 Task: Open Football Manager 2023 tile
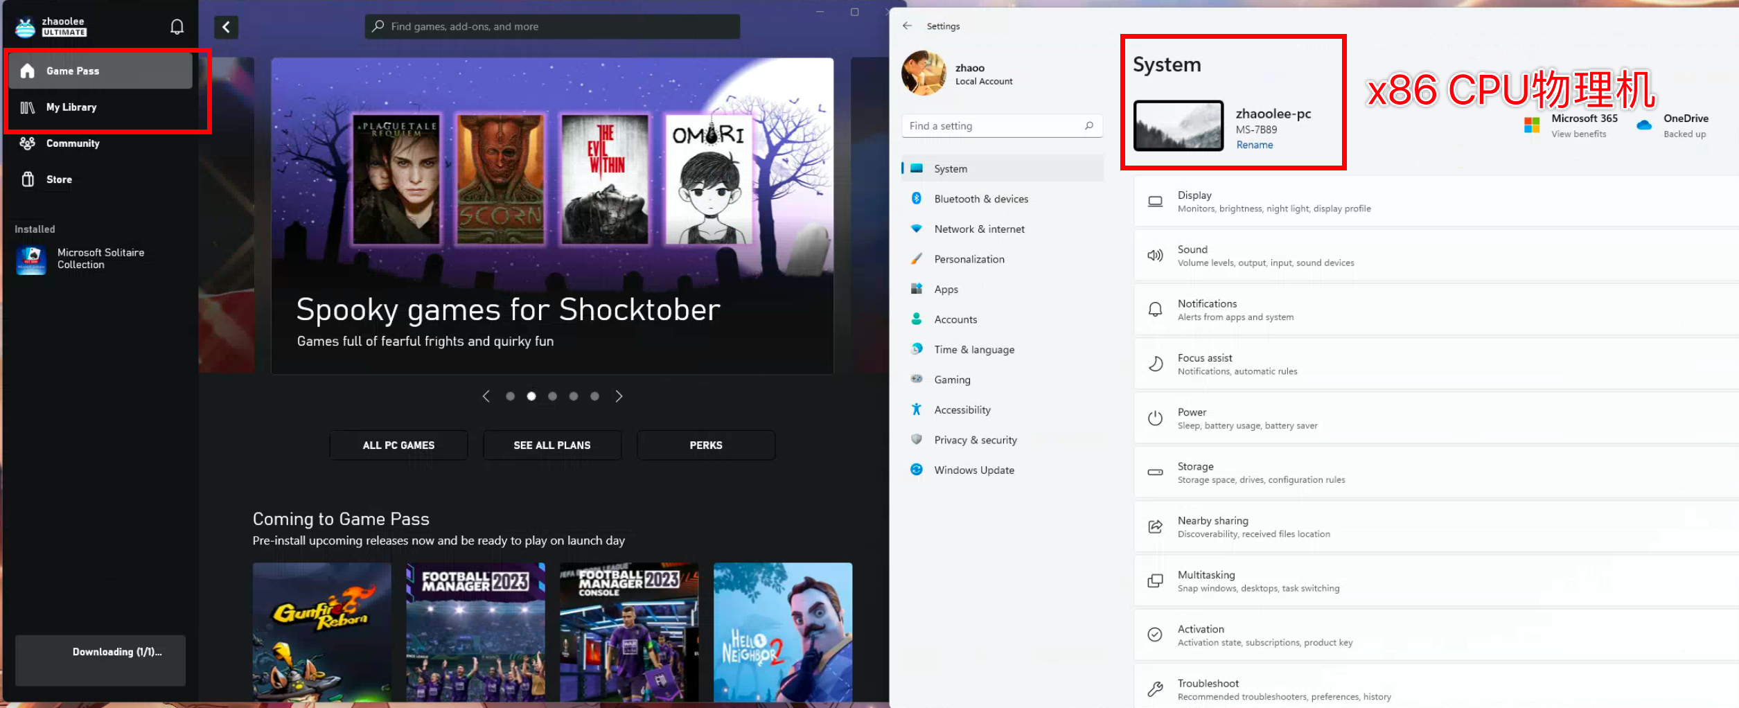coord(475,632)
